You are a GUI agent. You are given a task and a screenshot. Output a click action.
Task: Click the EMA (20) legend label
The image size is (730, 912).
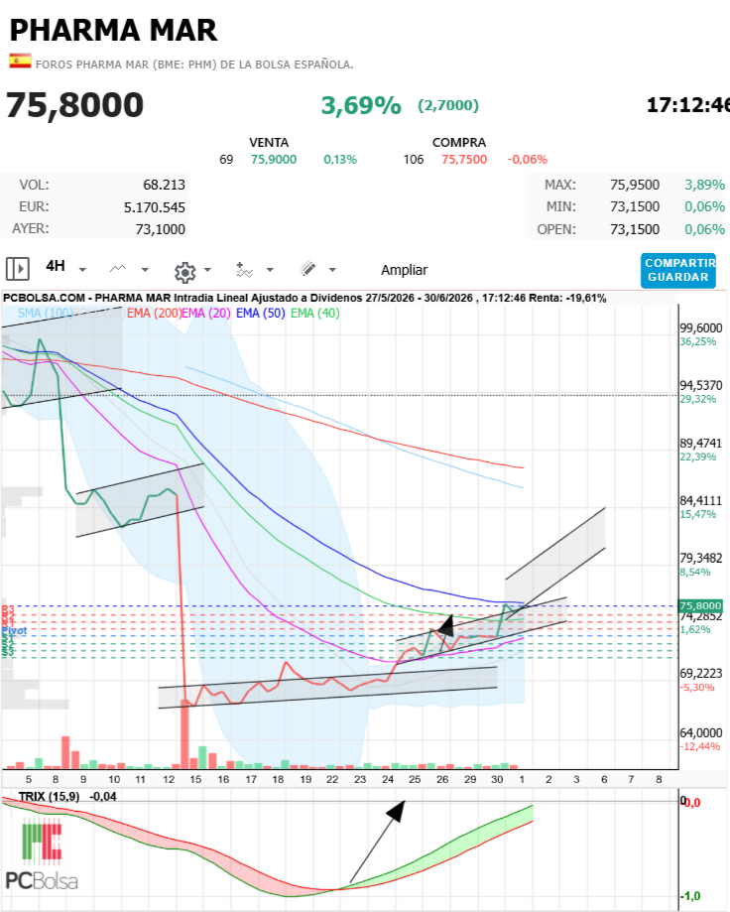tap(206, 313)
